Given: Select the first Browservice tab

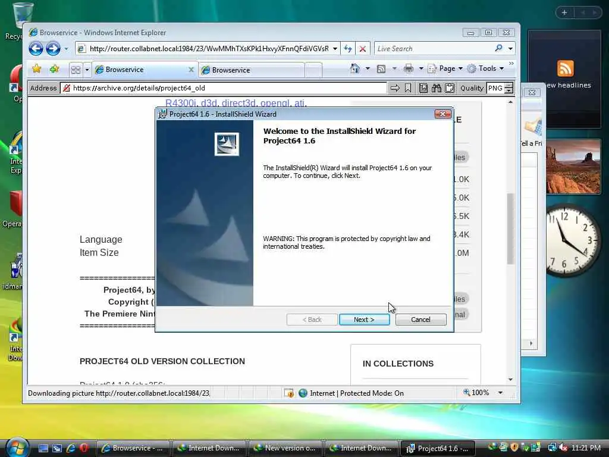Looking at the screenshot, I should (140, 70).
